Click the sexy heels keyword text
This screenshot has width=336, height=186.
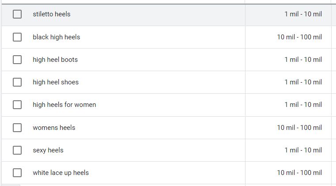click(x=48, y=150)
